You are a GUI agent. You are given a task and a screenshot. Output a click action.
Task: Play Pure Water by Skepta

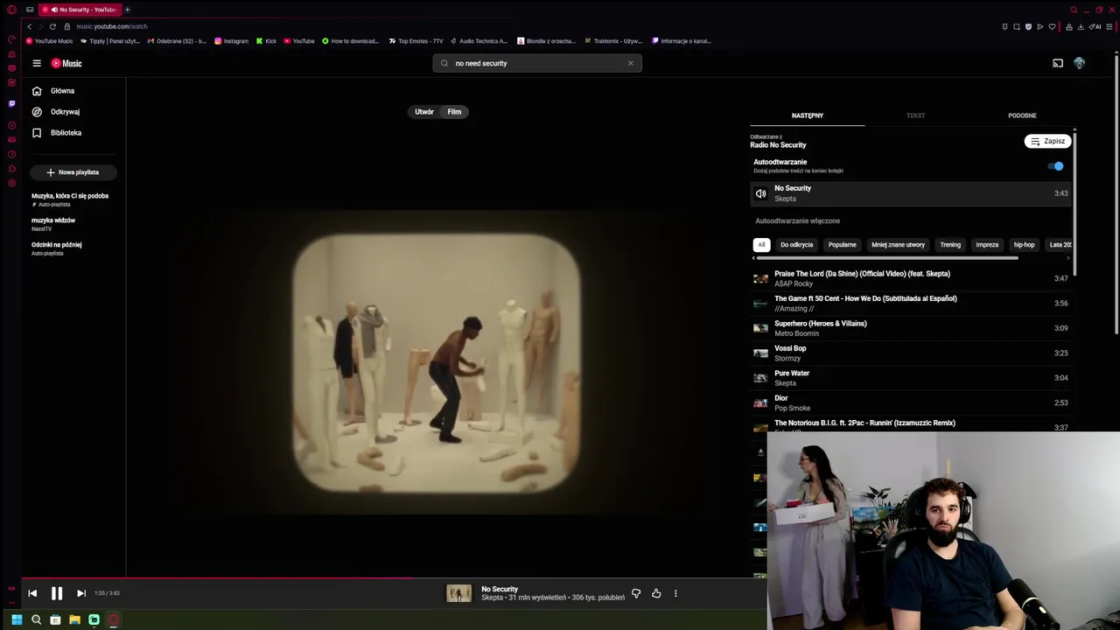pos(911,378)
